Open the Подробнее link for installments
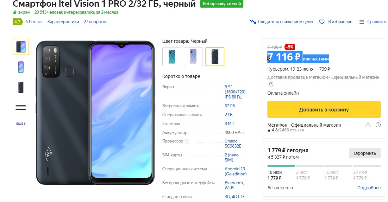 point(369,188)
